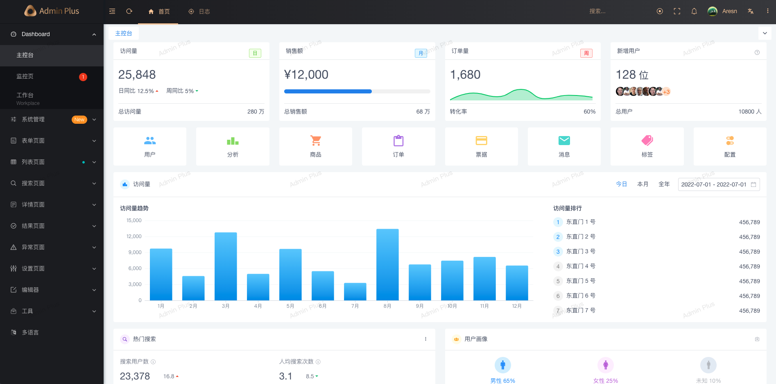Expand the 设置页面 menu
Screen dimensions: 776x384
coord(52,269)
